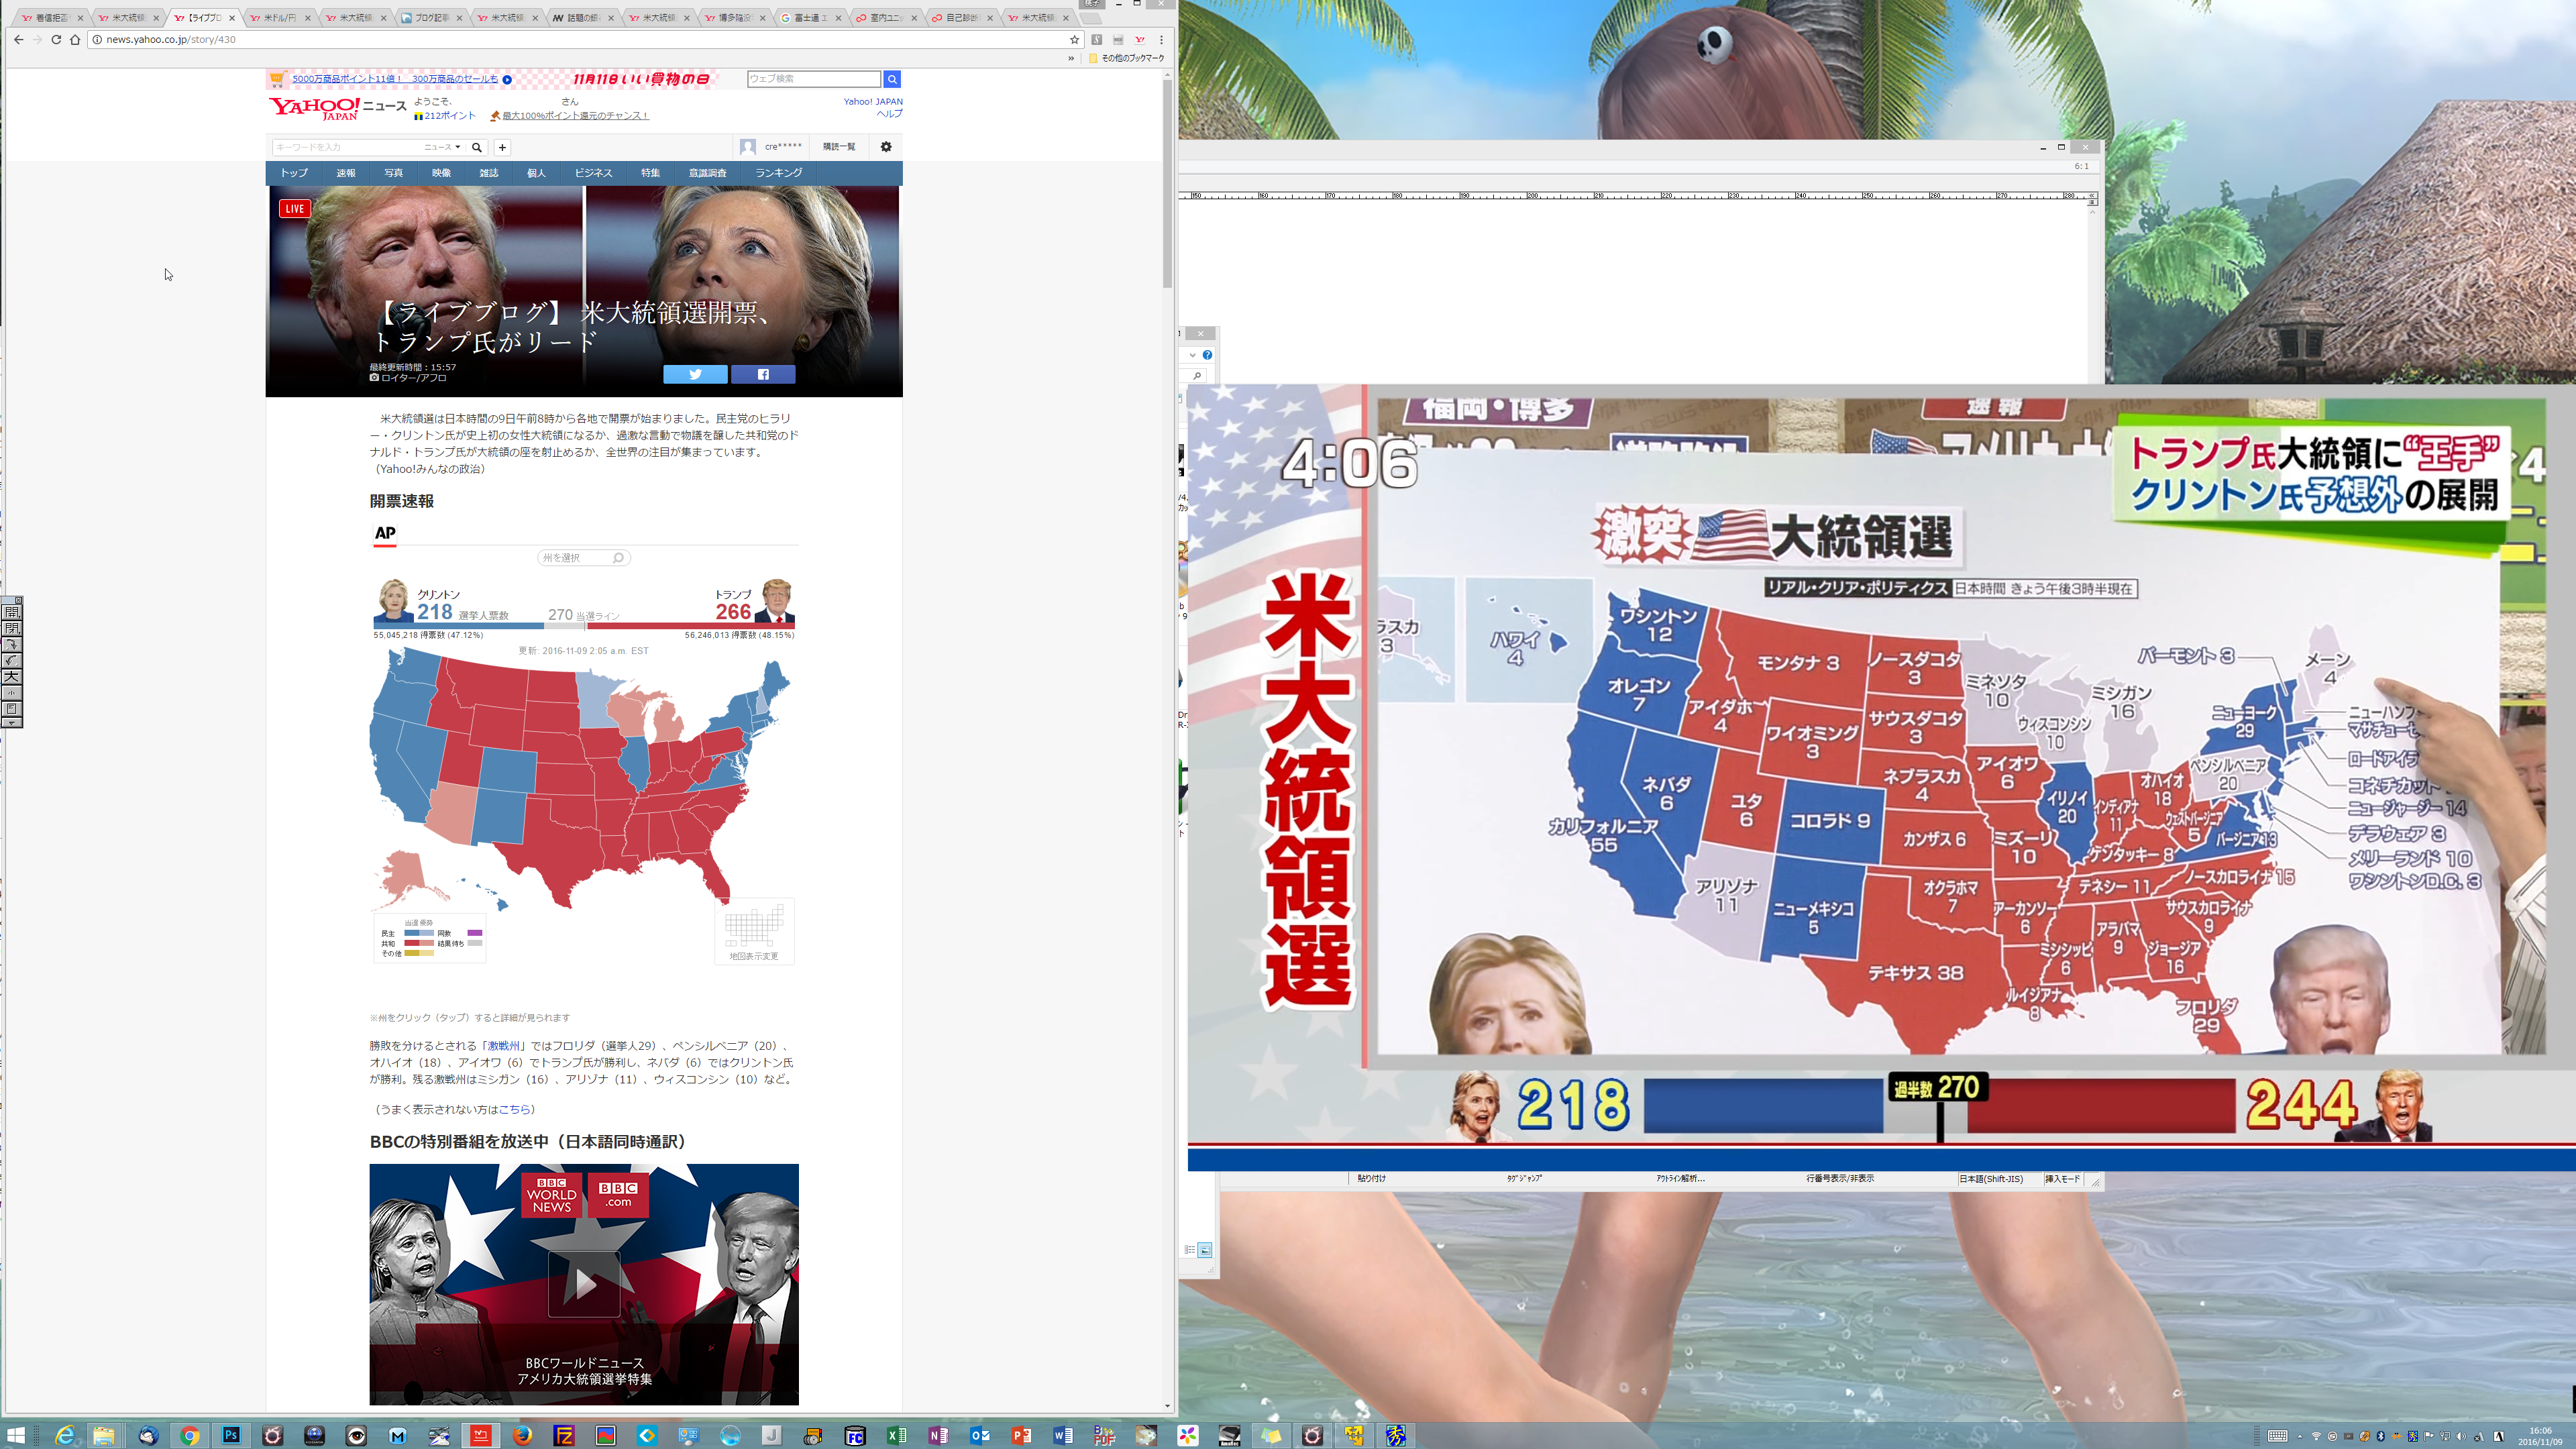Bookmark page with the star icon
Image resolution: width=2576 pixels, height=1449 pixels.
pos(1075,40)
